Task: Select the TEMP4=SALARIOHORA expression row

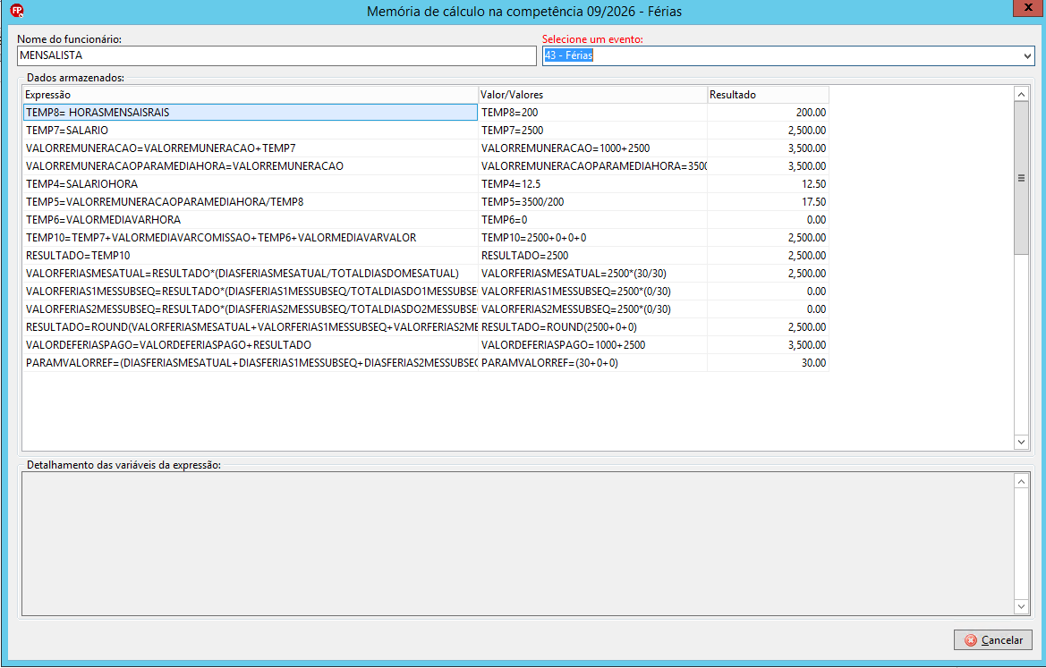Action: pyautogui.click(x=251, y=184)
